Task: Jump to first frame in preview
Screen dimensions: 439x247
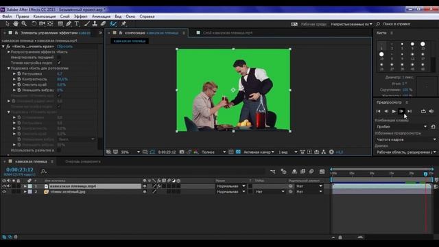Action: coord(378,111)
